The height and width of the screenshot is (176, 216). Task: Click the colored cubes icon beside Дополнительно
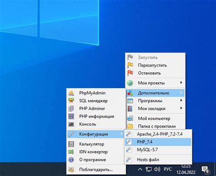(x=130, y=93)
